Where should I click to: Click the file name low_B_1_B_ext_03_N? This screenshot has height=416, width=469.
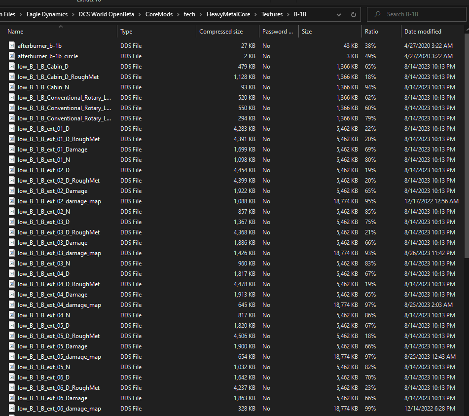pyautogui.click(x=44, y=264)
